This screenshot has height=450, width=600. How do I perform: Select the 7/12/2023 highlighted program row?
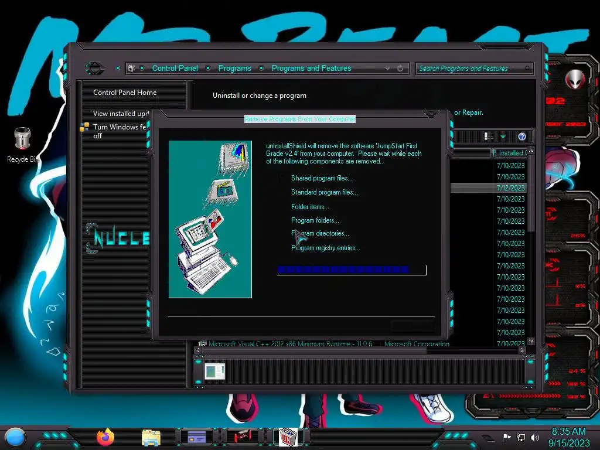click(x=488, y=188)
